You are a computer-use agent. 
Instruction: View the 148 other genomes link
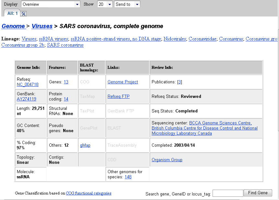pyautogui.click(x=128, y=177)
